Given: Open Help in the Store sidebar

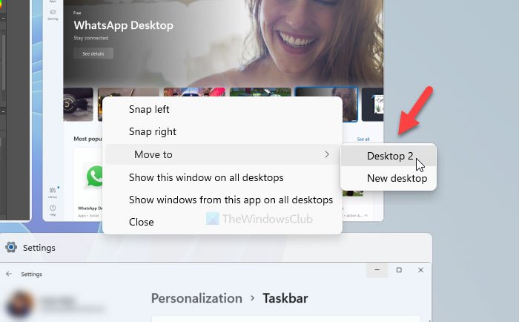Looking at the screenshot, I should tap(53, 210).
